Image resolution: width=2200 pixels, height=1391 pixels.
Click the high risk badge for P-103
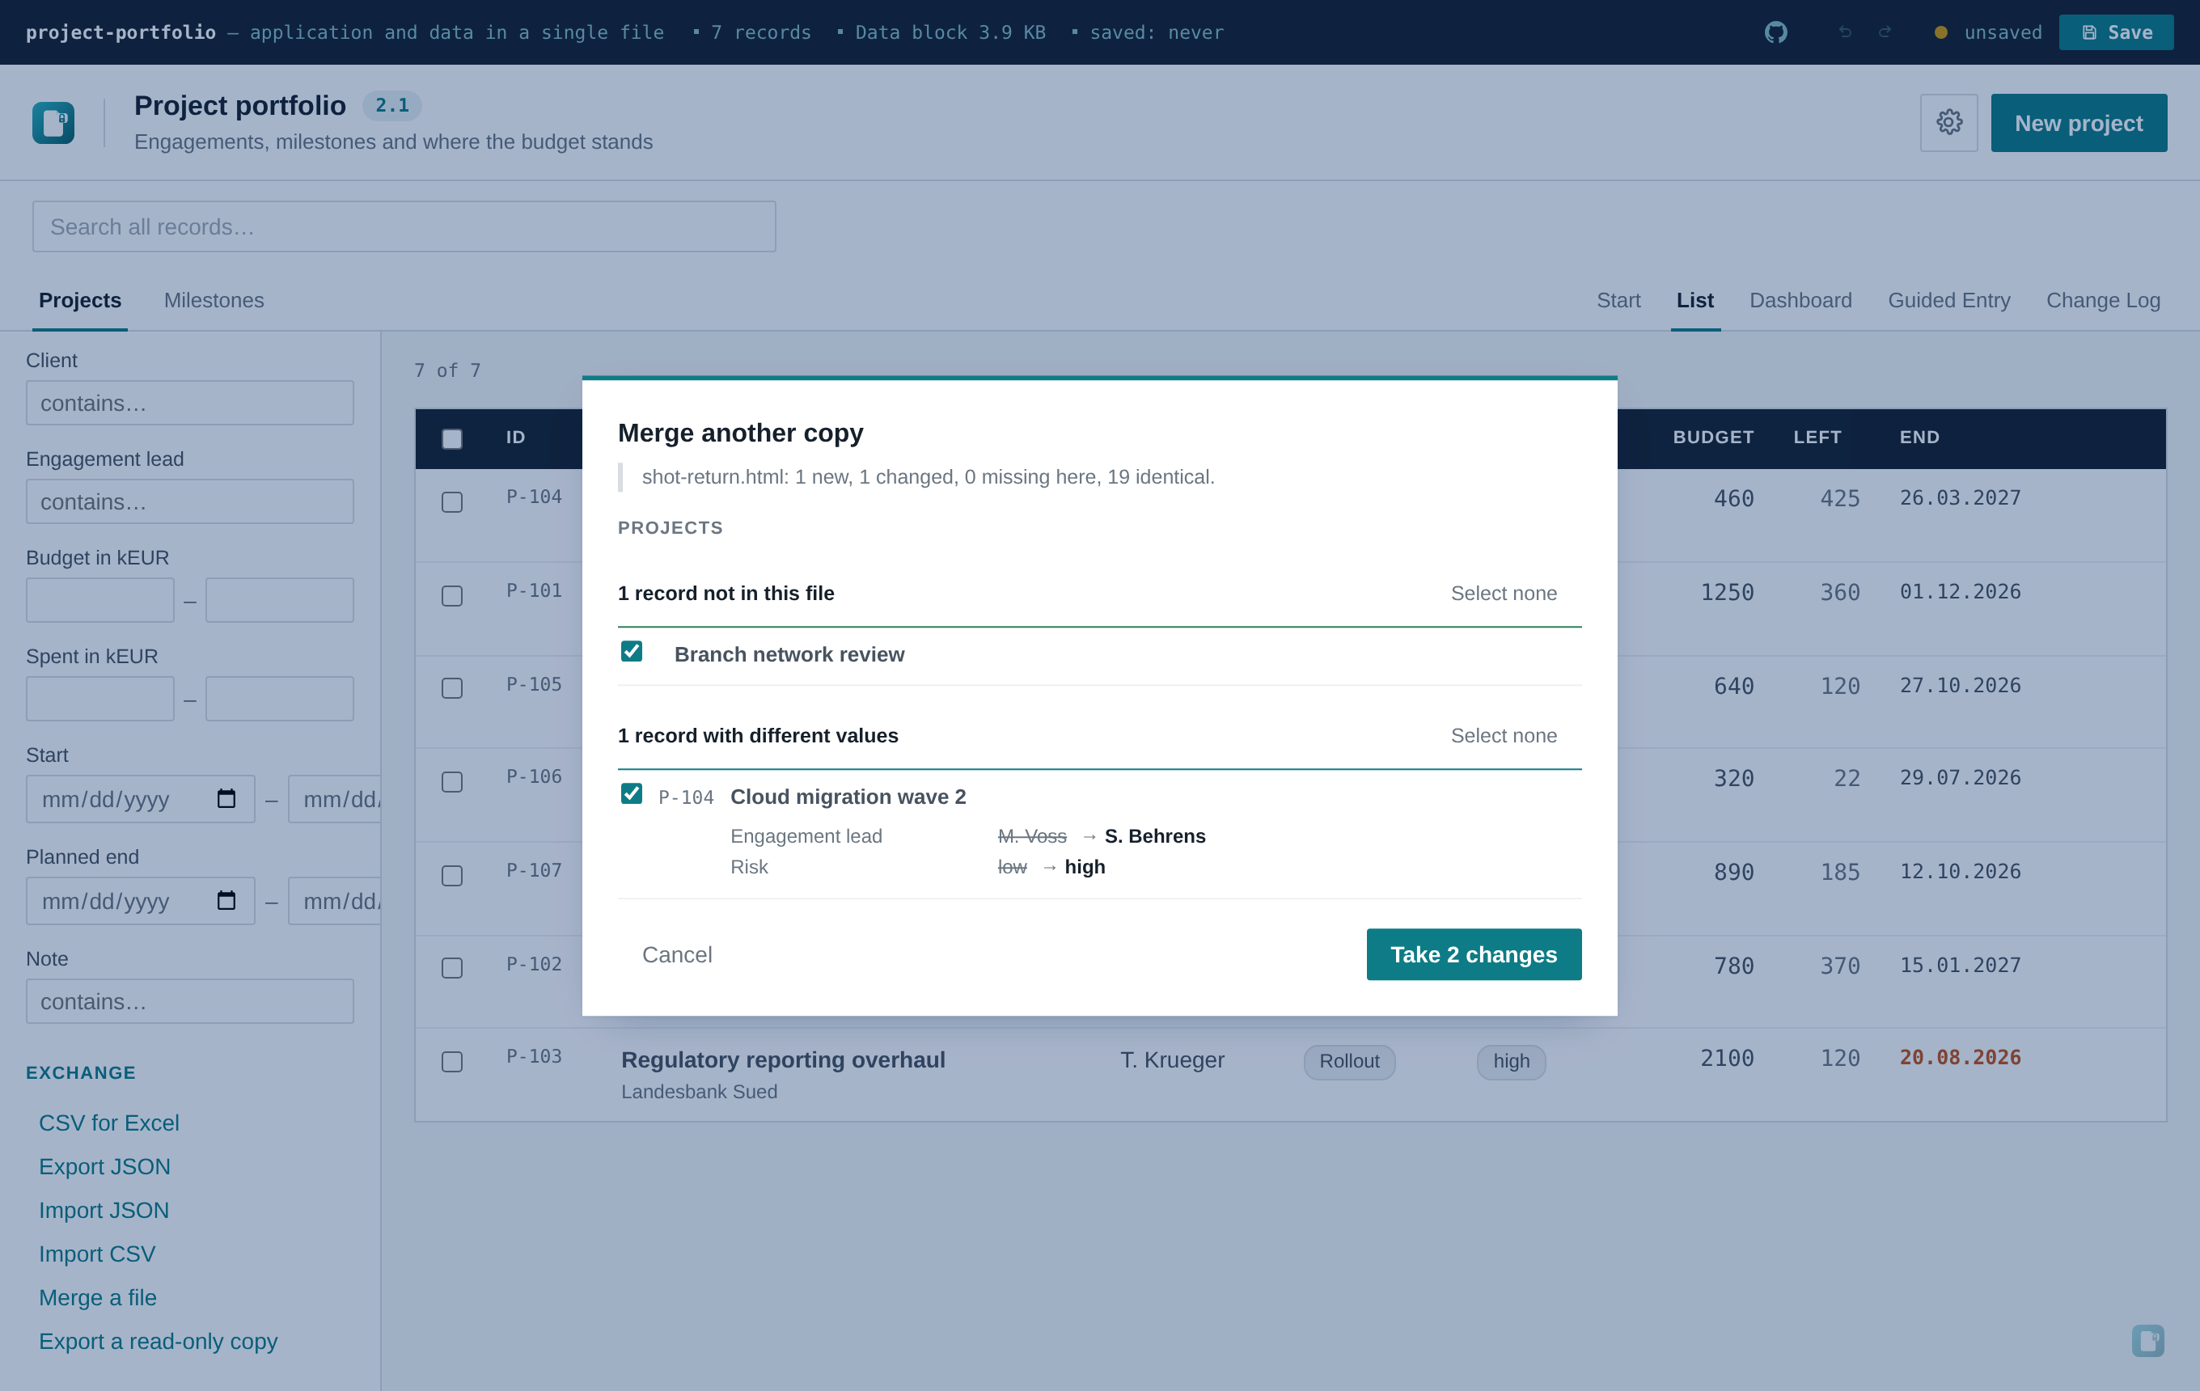pos(1511,1061)
